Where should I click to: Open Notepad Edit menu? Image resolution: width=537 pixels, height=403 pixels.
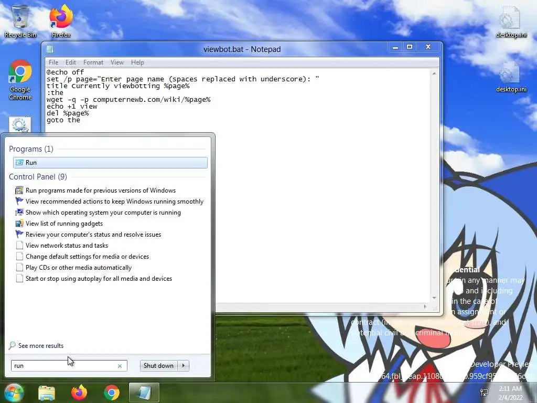coord(71,62)
